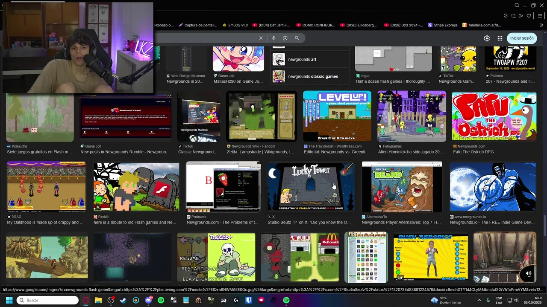This screenshot has height=307, width=547.
Task: Click '207 - Newgrounds and F...' Patreon caption
Action: coord(510,81)
